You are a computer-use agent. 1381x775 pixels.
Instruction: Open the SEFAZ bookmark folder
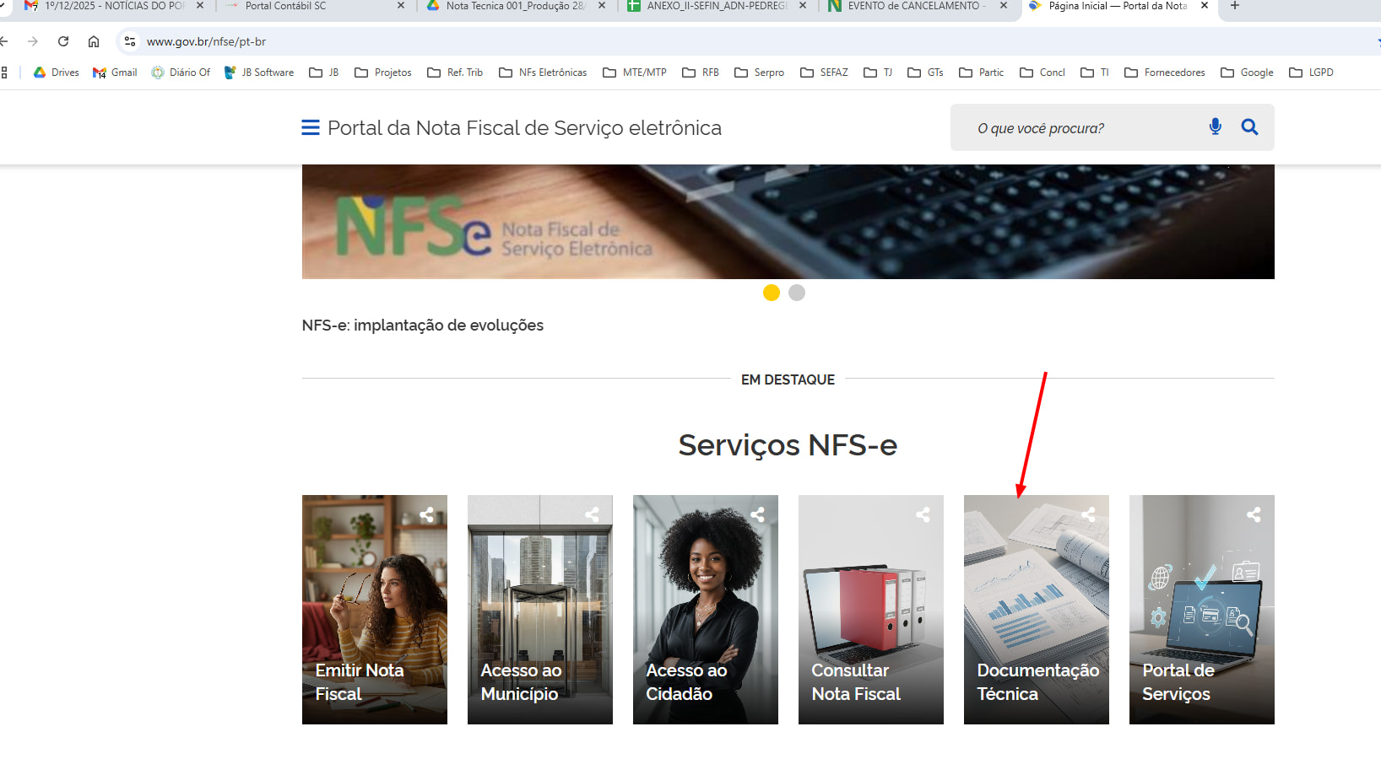pos(824,73)
